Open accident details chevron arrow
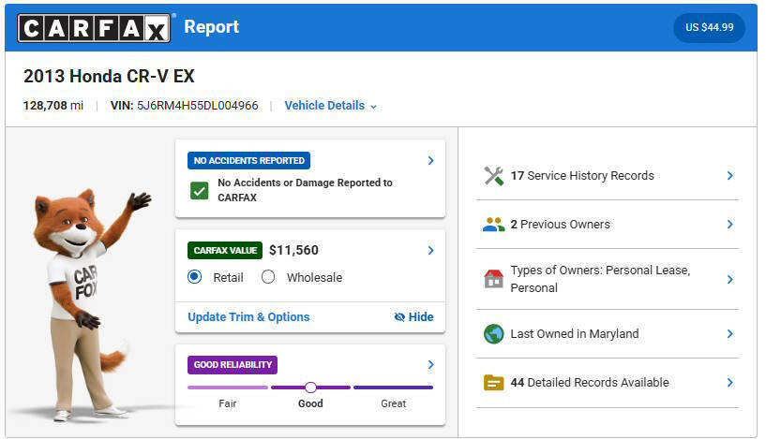 (430, 161)
